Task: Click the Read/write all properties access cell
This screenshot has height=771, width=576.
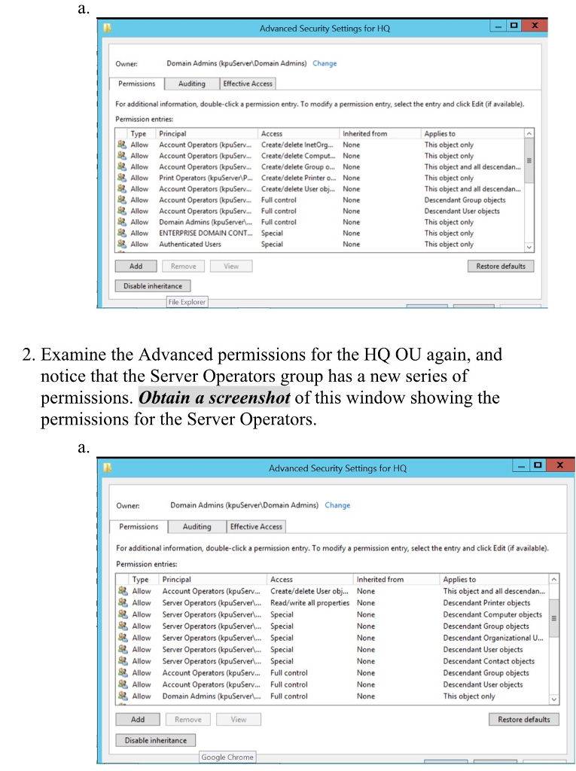Action: coord(310,603)
